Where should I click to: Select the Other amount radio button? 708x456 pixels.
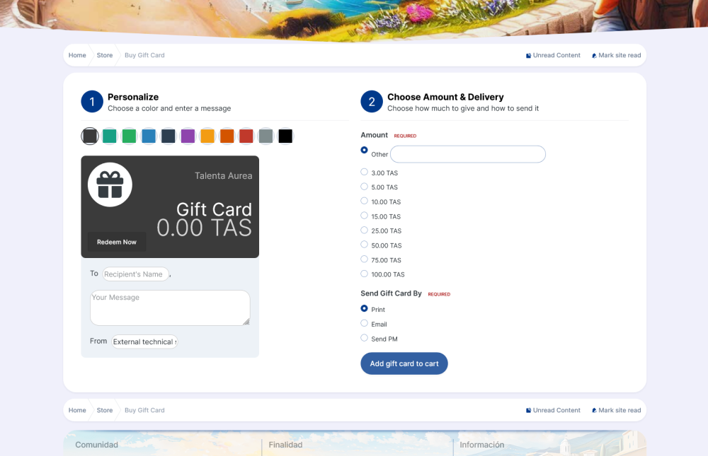coord(365,150)
